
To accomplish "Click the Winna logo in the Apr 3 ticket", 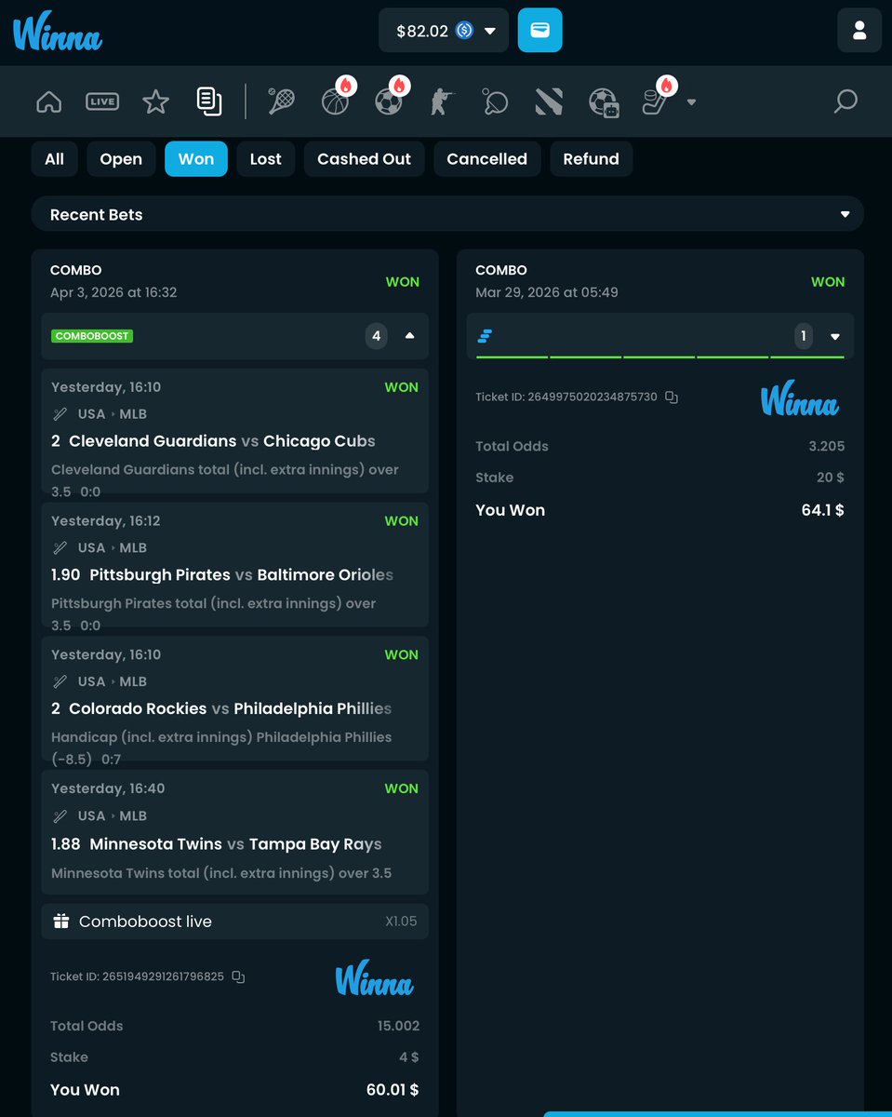I will 374,977.
